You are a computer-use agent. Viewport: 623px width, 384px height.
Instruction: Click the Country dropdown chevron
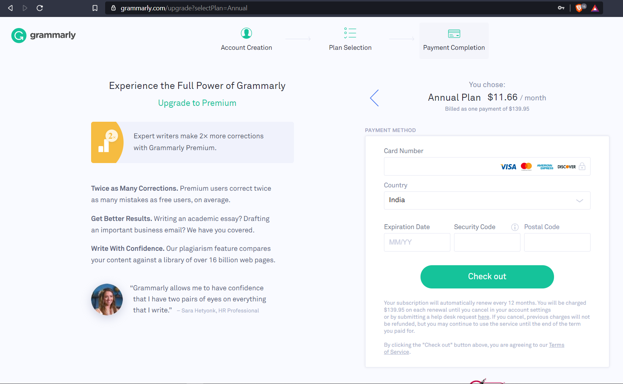(579, 201)
